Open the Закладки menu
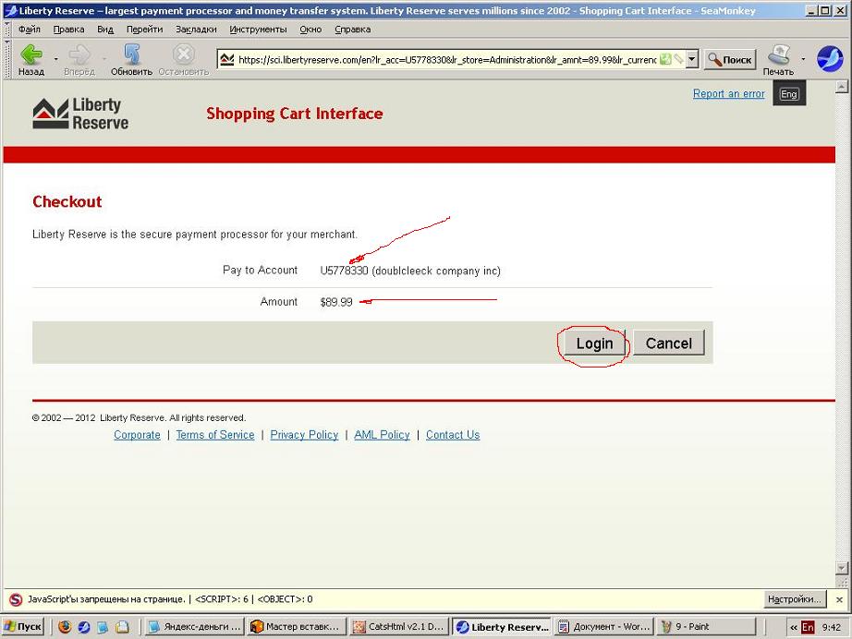Image resolution: width=852 pixels, height=639 pixels. point(196,30)
